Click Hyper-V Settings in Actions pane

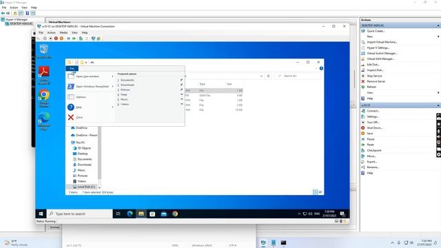click(x=378, y=48)
